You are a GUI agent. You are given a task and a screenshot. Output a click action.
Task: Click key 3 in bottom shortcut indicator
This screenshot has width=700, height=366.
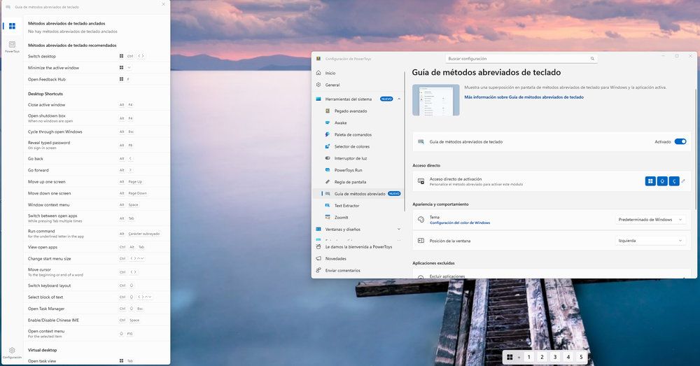point(555,357)
